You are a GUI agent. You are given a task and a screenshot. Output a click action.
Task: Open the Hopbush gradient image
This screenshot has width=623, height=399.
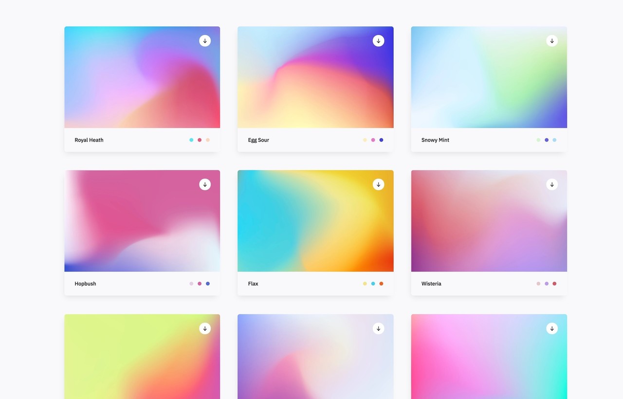pyautogui.click(x=142, y=221)
